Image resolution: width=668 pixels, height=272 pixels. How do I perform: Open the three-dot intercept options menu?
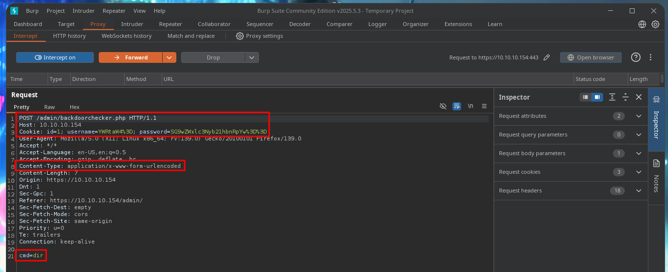(651, 57)
